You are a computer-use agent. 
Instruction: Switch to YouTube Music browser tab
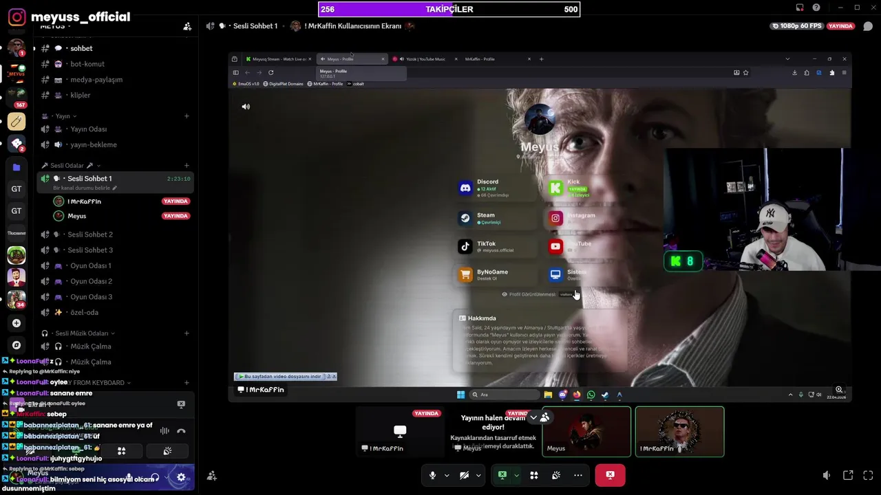coord(423,59)
